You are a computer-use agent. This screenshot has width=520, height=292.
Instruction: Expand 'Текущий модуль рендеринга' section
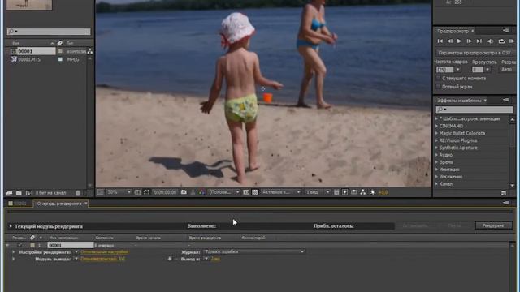tap(11, 226)
